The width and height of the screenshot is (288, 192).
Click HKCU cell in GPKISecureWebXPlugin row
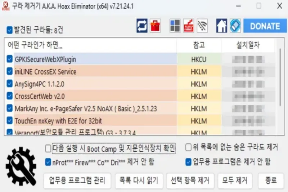click(199, 59)
